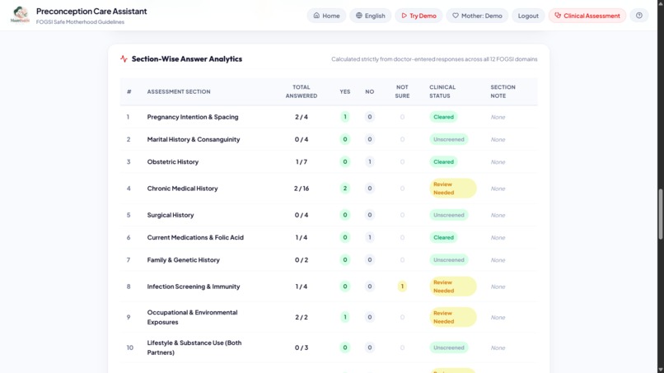Select Family & Genetic History row
Image resolution: width=664 pixels, height=373 pixels.
point(329,260)
